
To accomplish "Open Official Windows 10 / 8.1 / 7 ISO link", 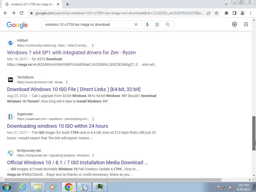I will 77,162.
